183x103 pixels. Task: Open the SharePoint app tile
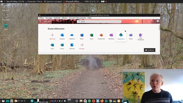point(121,36)
